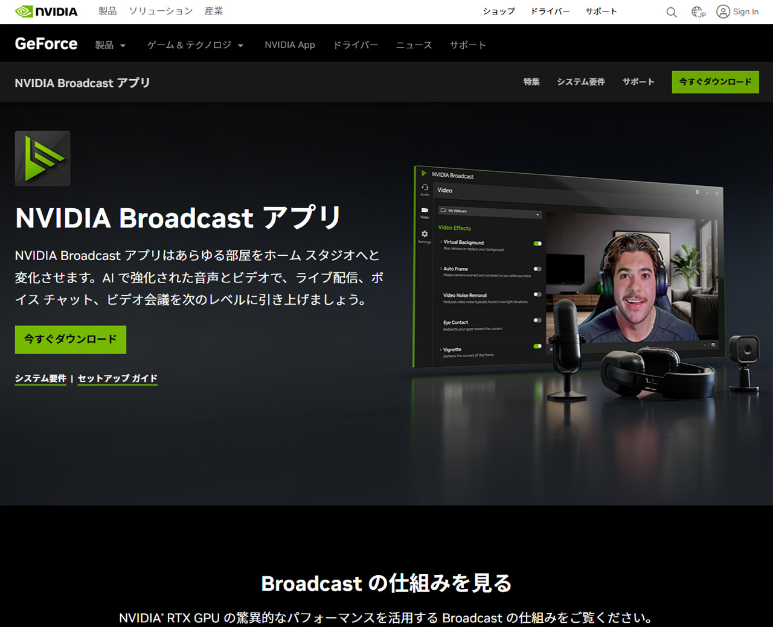Viewport: 773px width, 627px height.
Task: Open site search with the magnifier icon
Action: pyautogui.click(x=671, y=11)
